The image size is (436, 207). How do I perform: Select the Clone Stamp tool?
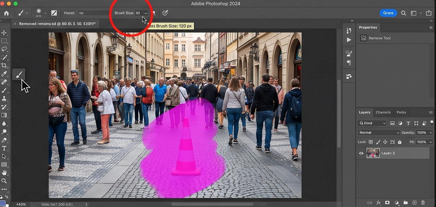point(4,98)
